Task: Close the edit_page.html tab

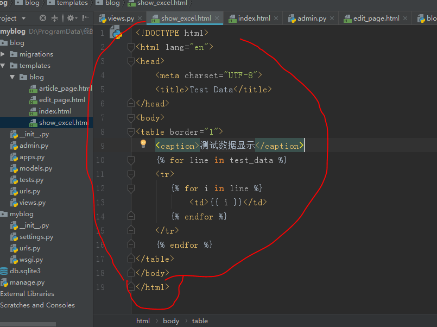Action: tap(405, 18)
